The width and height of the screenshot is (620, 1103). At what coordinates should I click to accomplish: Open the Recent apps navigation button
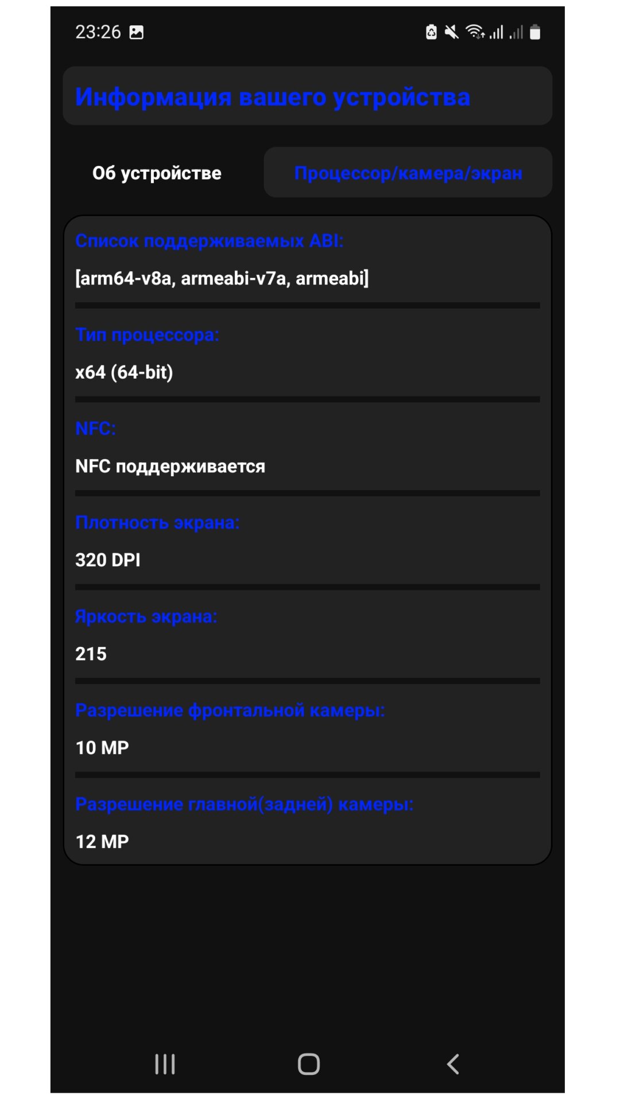(165, 1064)
